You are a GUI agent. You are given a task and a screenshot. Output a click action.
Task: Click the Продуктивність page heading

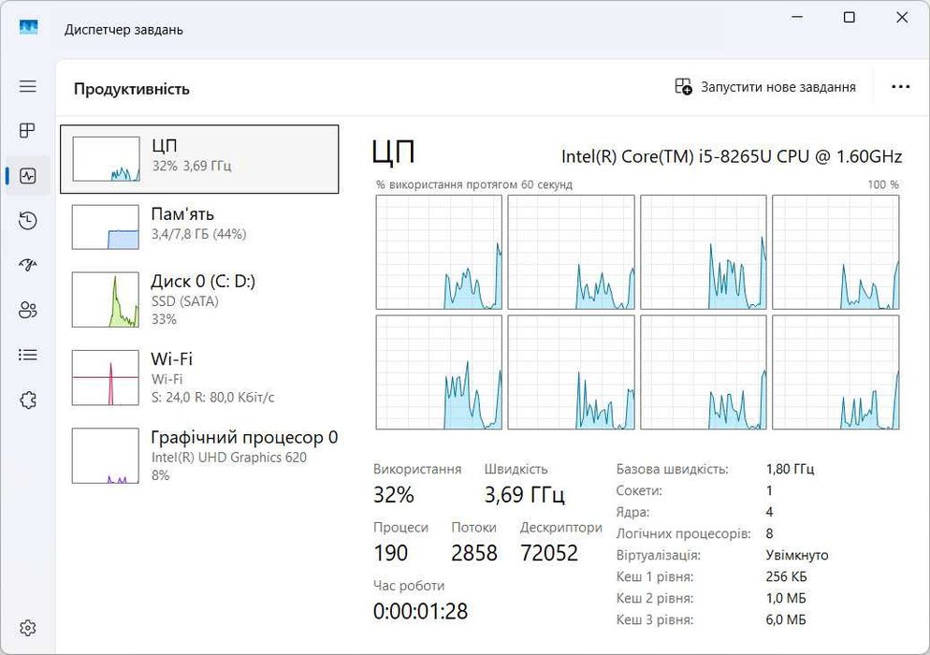click(x=132, y=89)
